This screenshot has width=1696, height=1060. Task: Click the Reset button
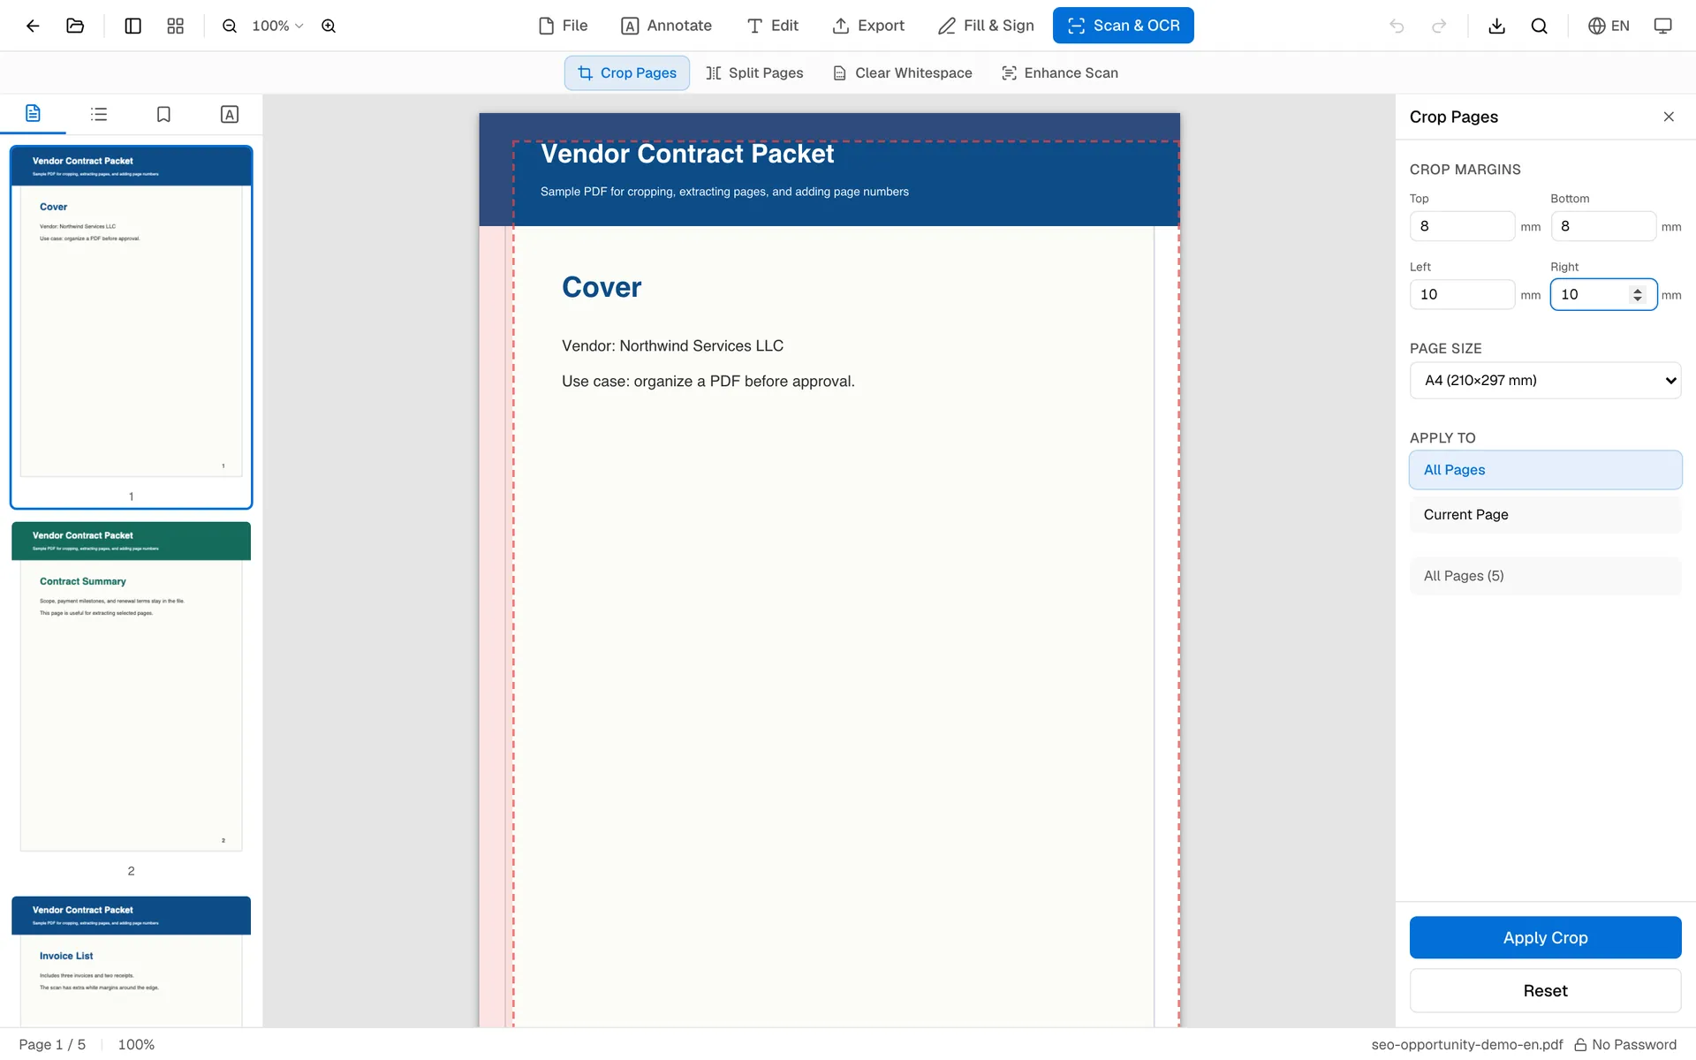coord(1545,990)
